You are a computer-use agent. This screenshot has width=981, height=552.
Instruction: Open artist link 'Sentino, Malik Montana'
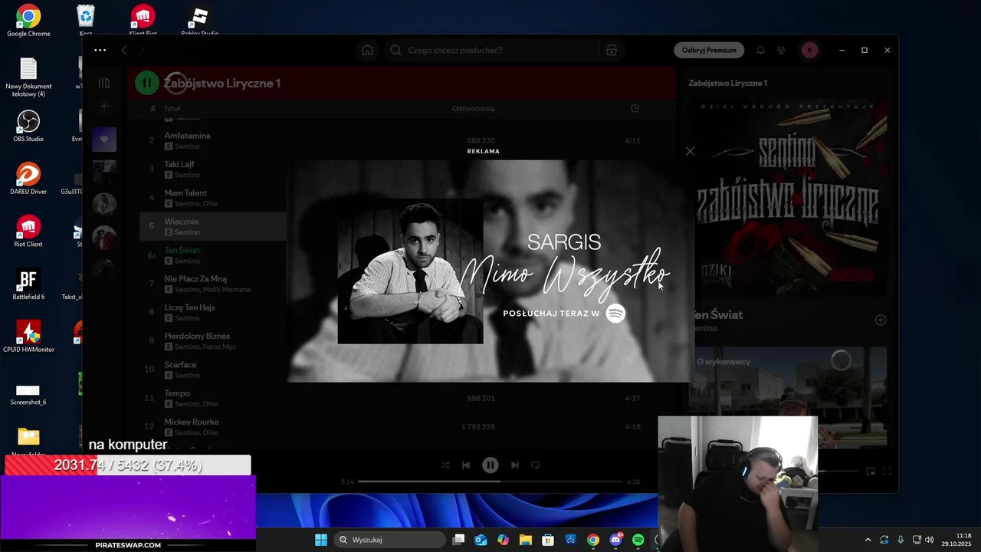(x=212, y=290)
